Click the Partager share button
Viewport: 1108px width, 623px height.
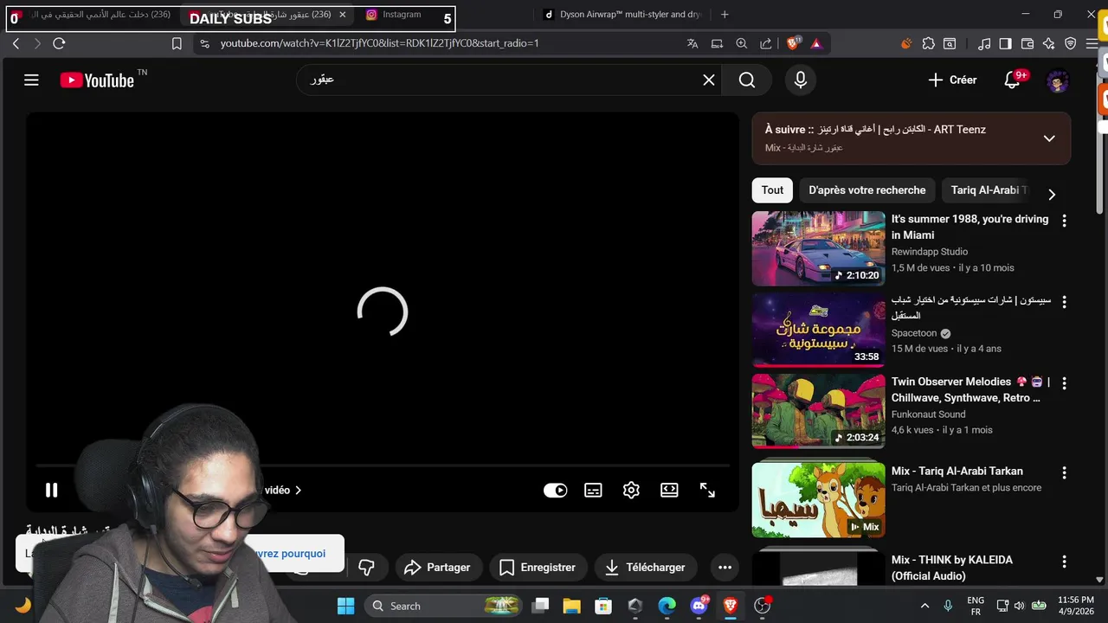click(x=437, y=568)
